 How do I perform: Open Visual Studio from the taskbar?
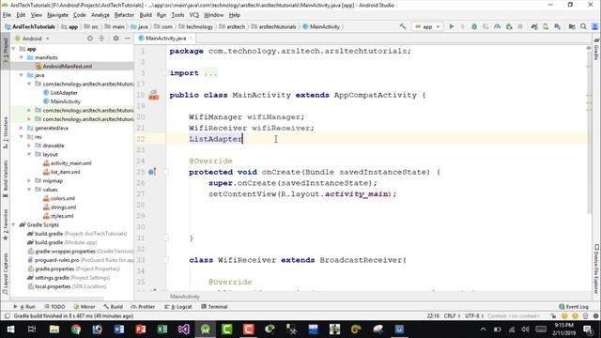(x=184, y=330)
